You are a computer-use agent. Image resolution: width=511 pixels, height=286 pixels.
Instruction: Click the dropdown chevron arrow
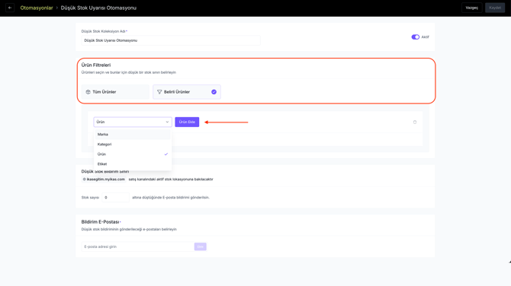coord(167,122)
